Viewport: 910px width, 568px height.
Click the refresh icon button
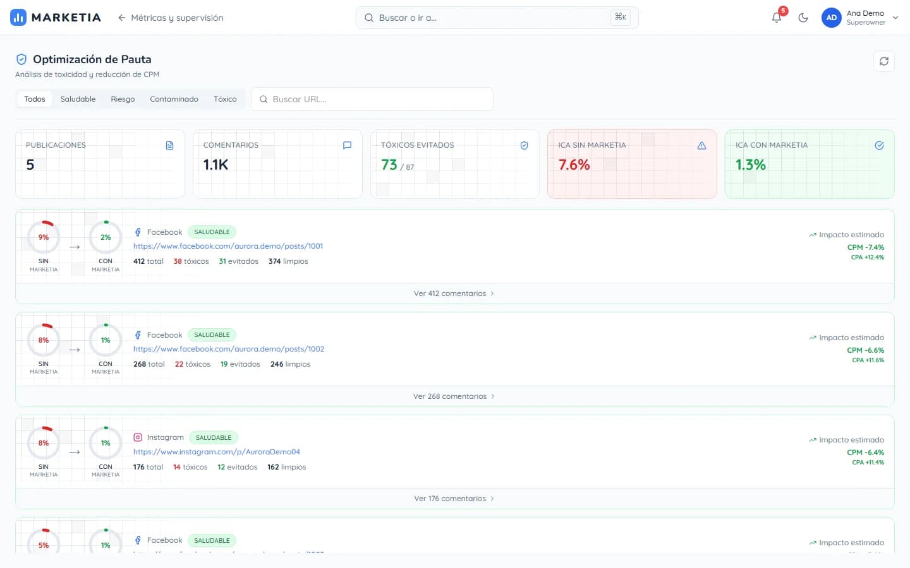pos(884,61)
